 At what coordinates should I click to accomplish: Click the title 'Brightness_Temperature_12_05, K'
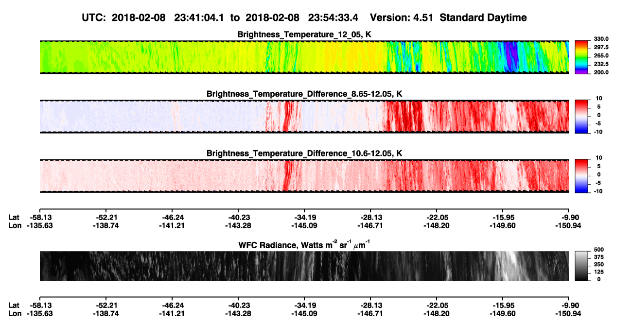click(304, 34)
